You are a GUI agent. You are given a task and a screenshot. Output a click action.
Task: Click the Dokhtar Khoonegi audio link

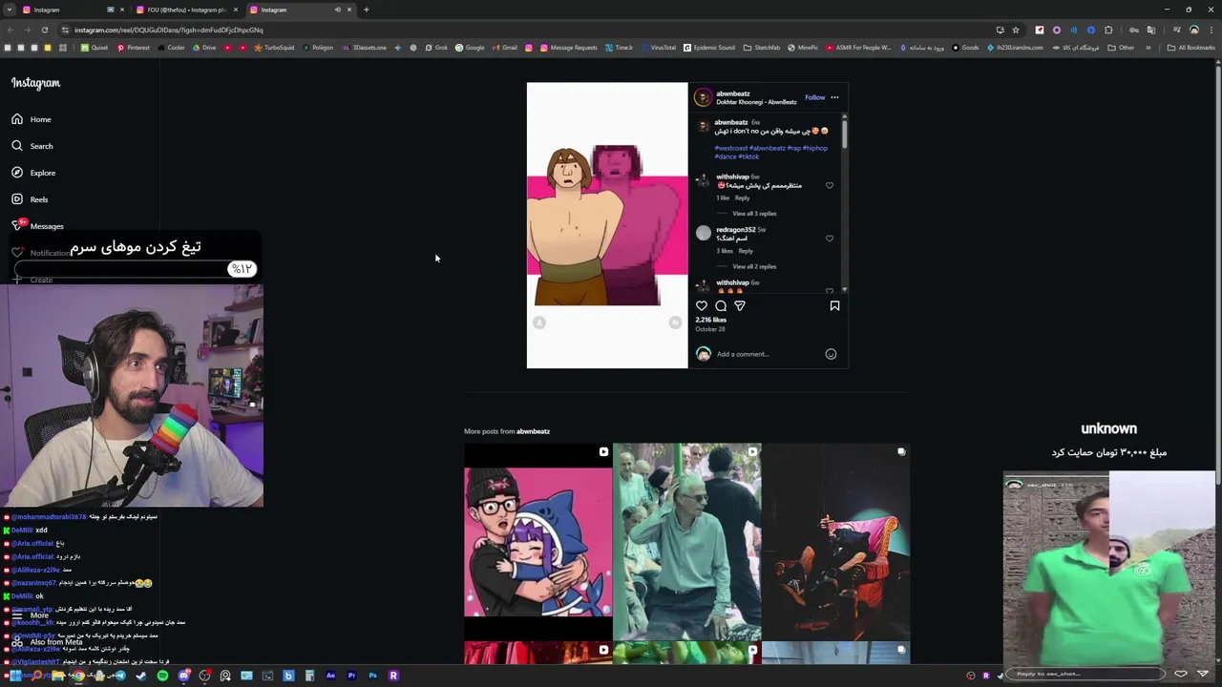(x=756, y=102)
